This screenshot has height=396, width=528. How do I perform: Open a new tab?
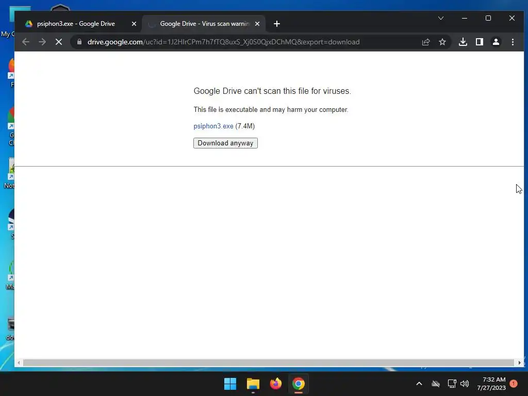coord(277,24)
